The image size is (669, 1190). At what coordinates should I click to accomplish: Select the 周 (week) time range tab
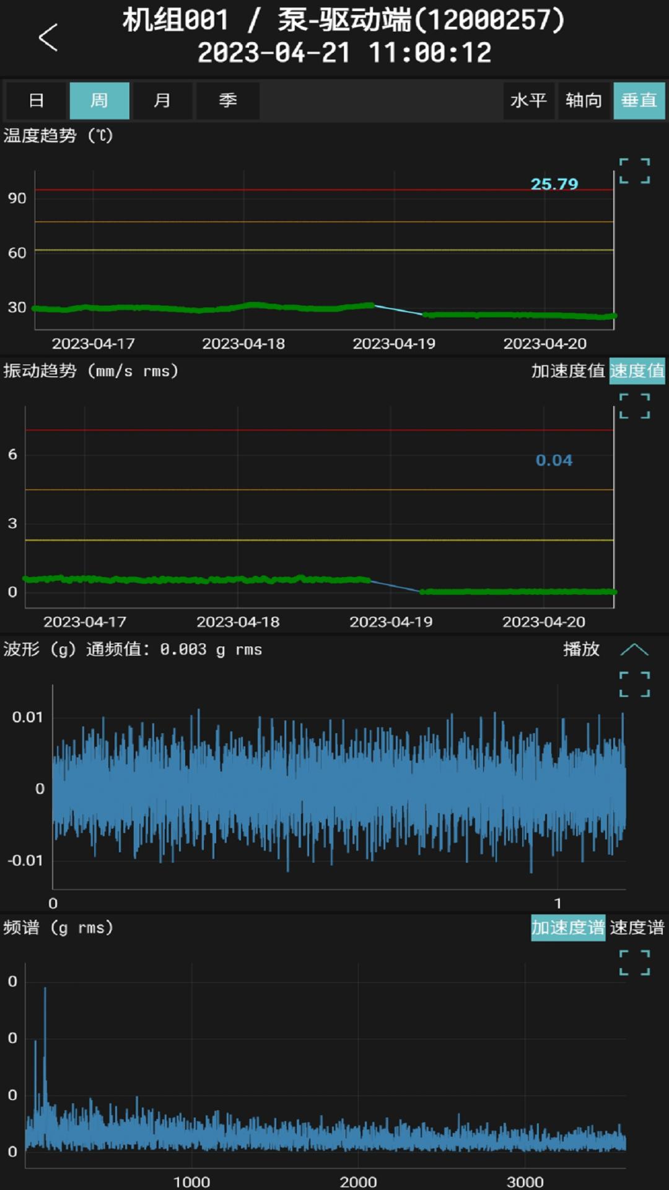click(99, 100)
